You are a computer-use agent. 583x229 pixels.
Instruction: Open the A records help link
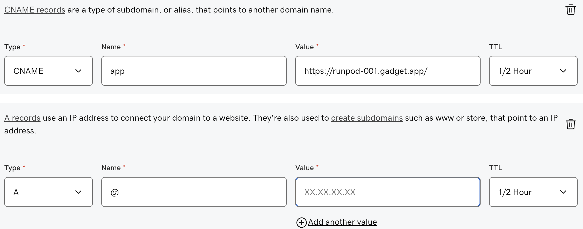tap(22, 118)
